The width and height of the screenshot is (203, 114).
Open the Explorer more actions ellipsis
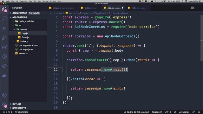coord(42,8)
